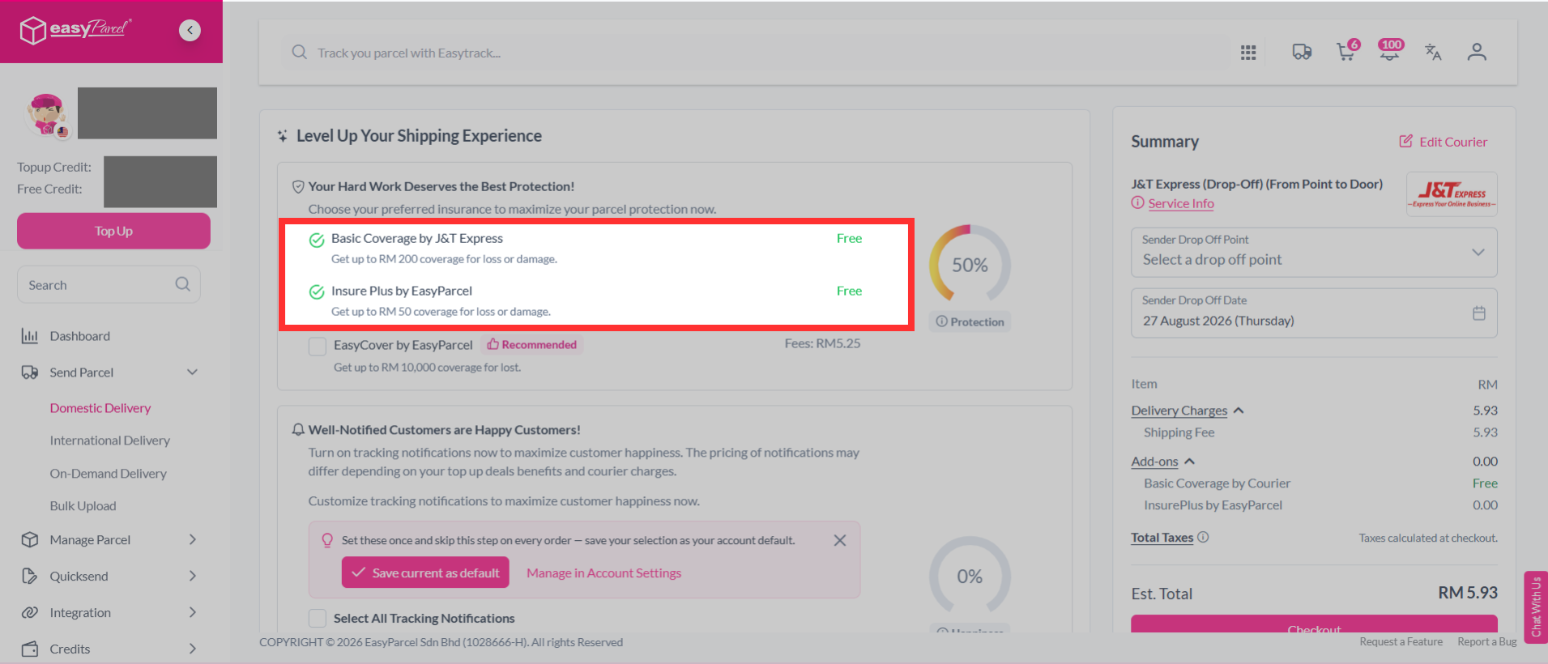
Task: Expand the Integration submenu arrow
Action: coord(193,612)
